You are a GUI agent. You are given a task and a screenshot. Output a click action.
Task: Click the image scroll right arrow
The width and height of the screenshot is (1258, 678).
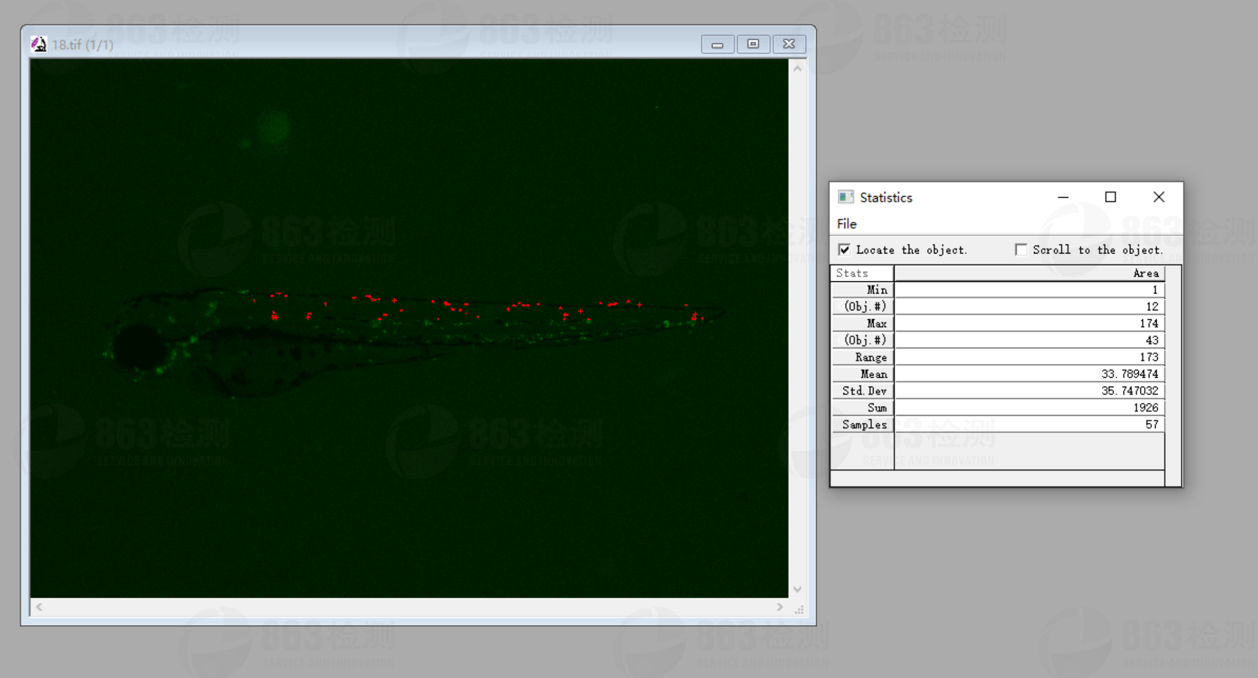(x=779, y=607)
